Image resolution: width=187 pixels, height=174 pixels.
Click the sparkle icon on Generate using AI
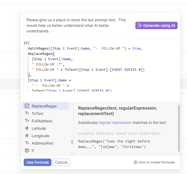140,25
